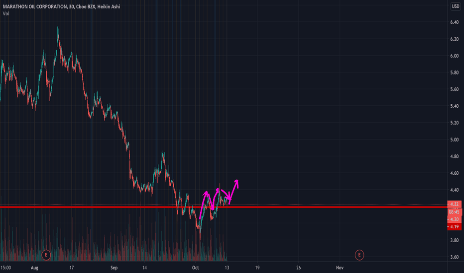464x273 pixels.
Task: Click the 4.80 price axis label
Action: tap(454, 156)
